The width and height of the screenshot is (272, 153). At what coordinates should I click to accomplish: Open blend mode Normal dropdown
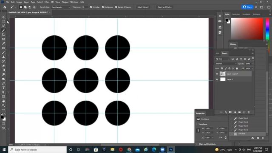point(226,64)
